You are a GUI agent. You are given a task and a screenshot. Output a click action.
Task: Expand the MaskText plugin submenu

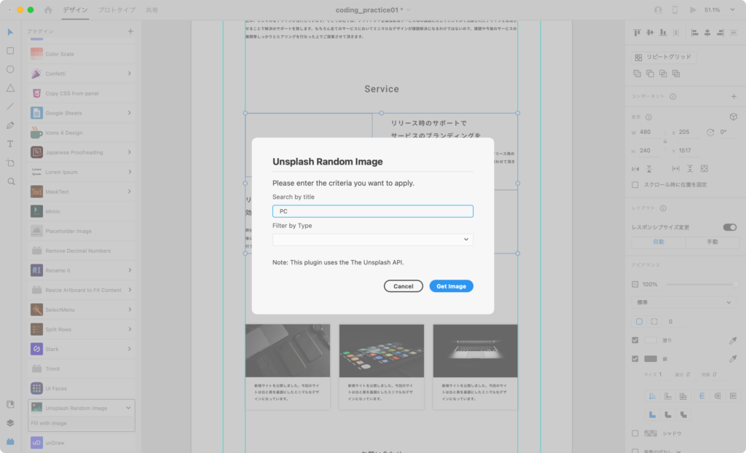pyautogui.click(x=130, y=192)
